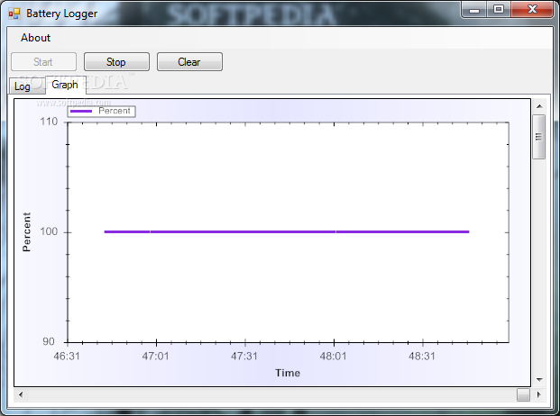Click the horizontal scrollbar thumb
The height and width of the screenshot is (416, 560).
click(523, 394)
